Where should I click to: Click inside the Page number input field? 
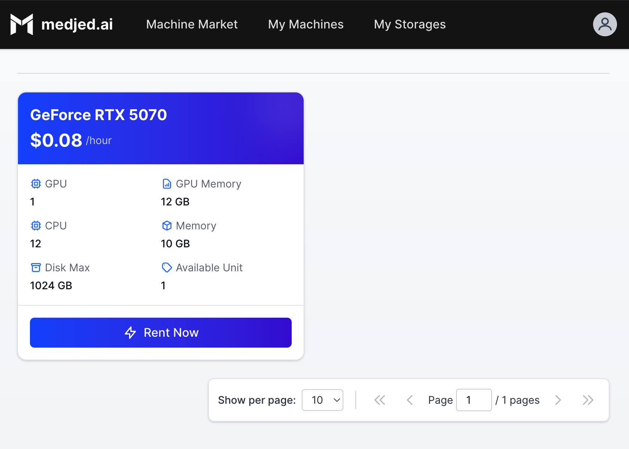tap(474, 400)
